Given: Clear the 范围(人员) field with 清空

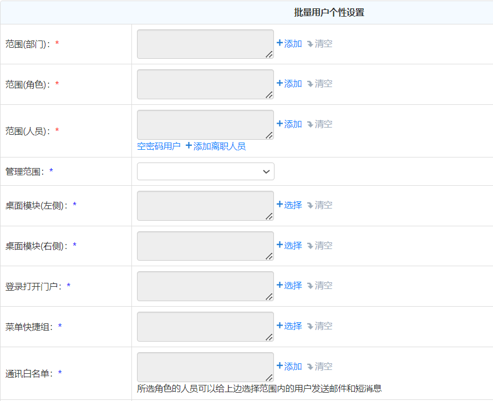Looking at the screenshot, I should click(319, 124).
